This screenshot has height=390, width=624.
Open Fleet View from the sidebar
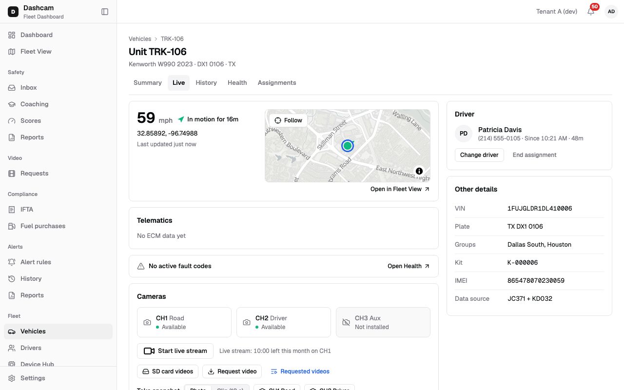pyautogui.click(x=58, y=52)
